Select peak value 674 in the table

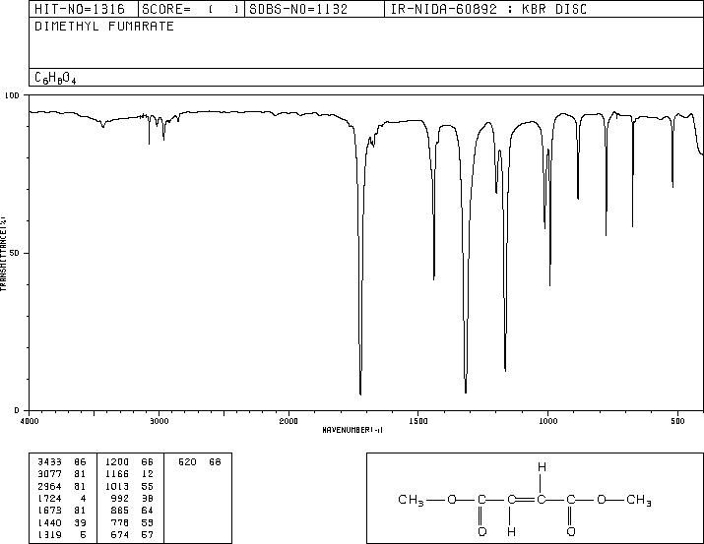click(x=120, y=534)
